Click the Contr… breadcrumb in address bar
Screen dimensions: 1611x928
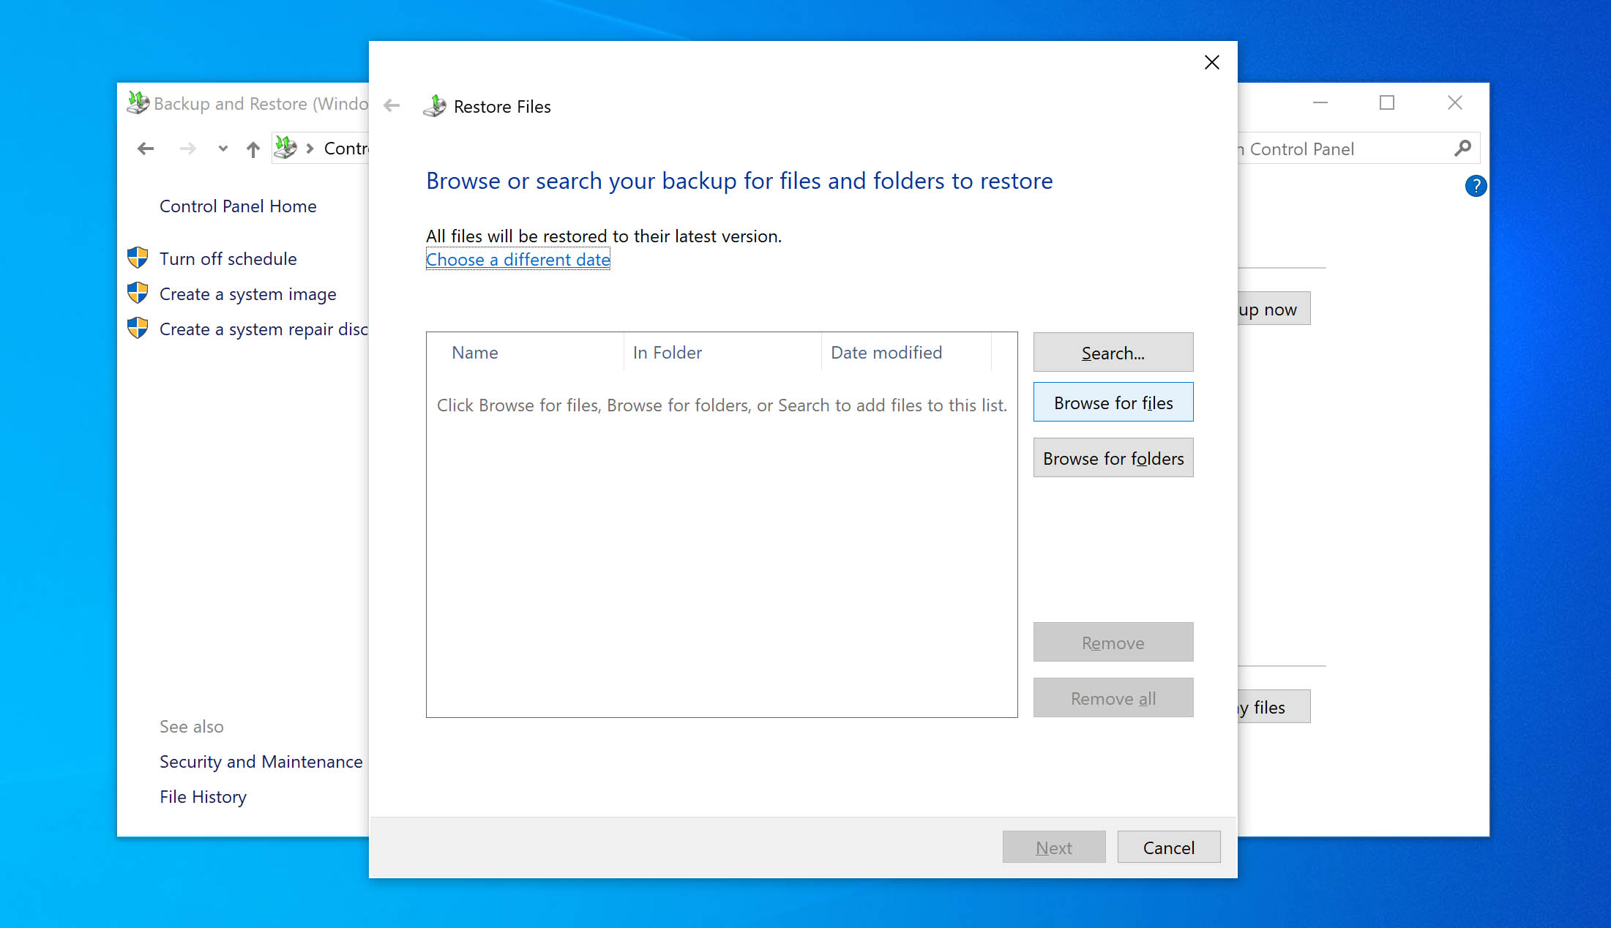point(346,149)
